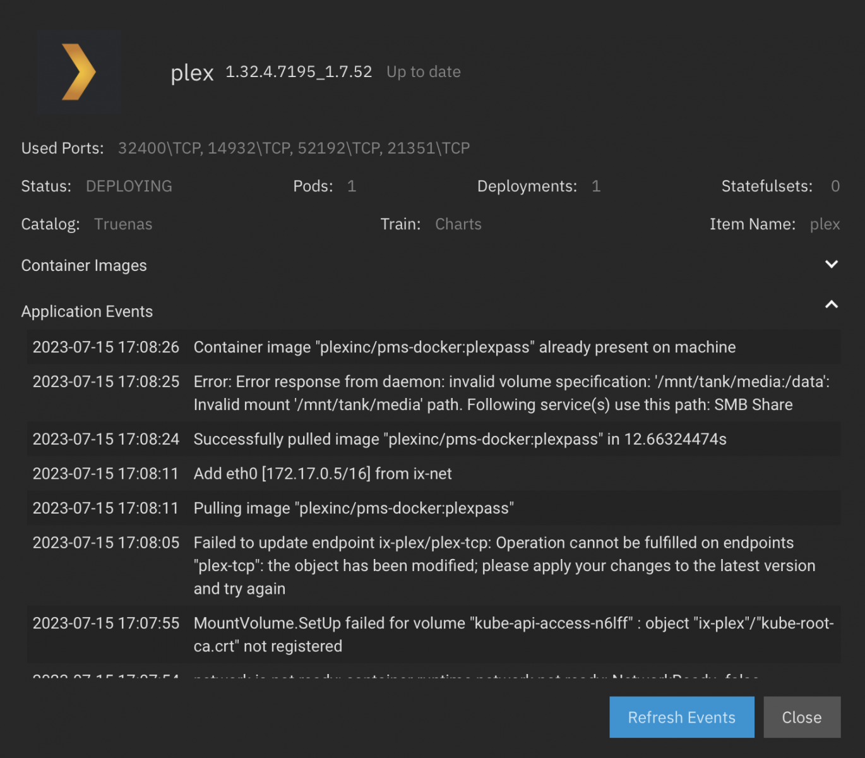Screen dimensions: 865x758
Task: Click the Add eth0 from ix-net event
Action: [323, 474]
